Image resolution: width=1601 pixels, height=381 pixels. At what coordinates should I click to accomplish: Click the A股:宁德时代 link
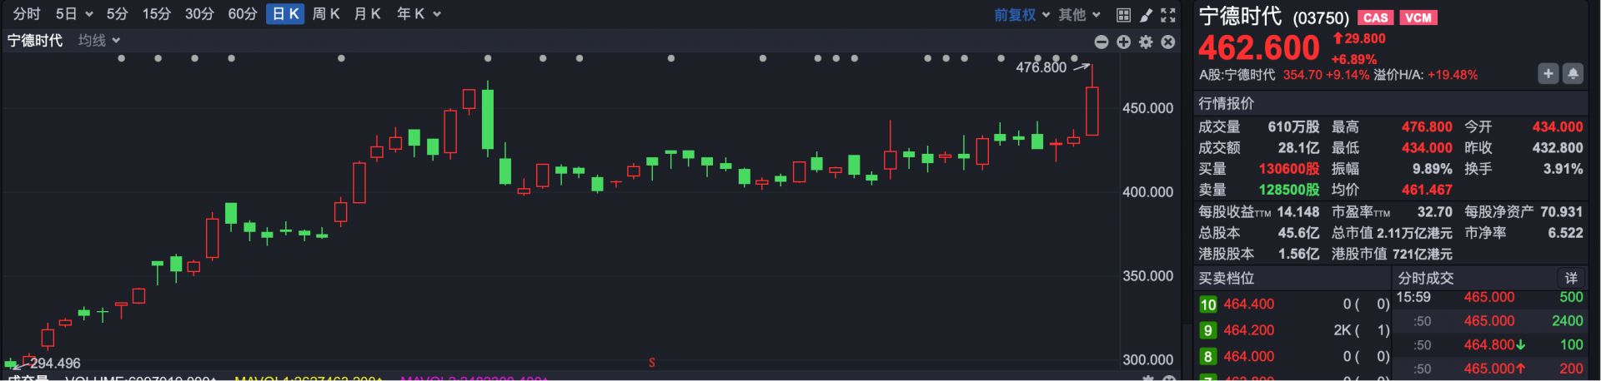1237,75
